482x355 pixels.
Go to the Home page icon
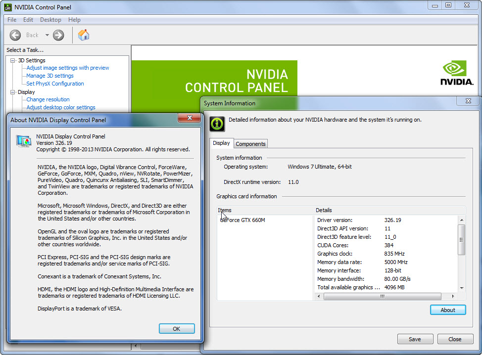point(83,35)
